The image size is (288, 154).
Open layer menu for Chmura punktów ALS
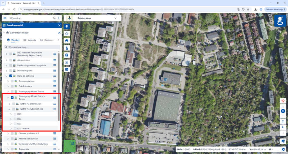click(x=55, y=134)
